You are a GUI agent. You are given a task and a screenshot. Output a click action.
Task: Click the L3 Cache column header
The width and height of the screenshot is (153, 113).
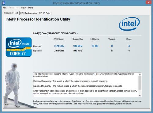pos(95,39)
